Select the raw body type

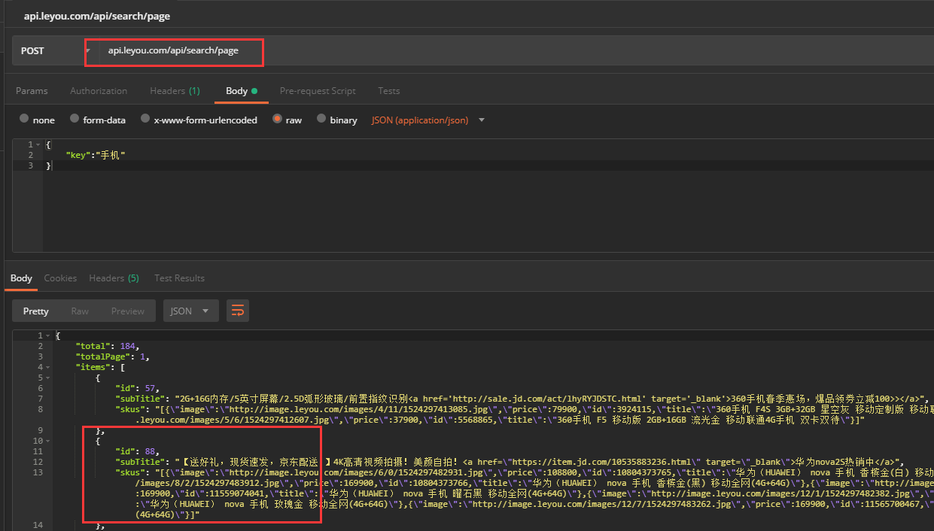coord(288,120)
